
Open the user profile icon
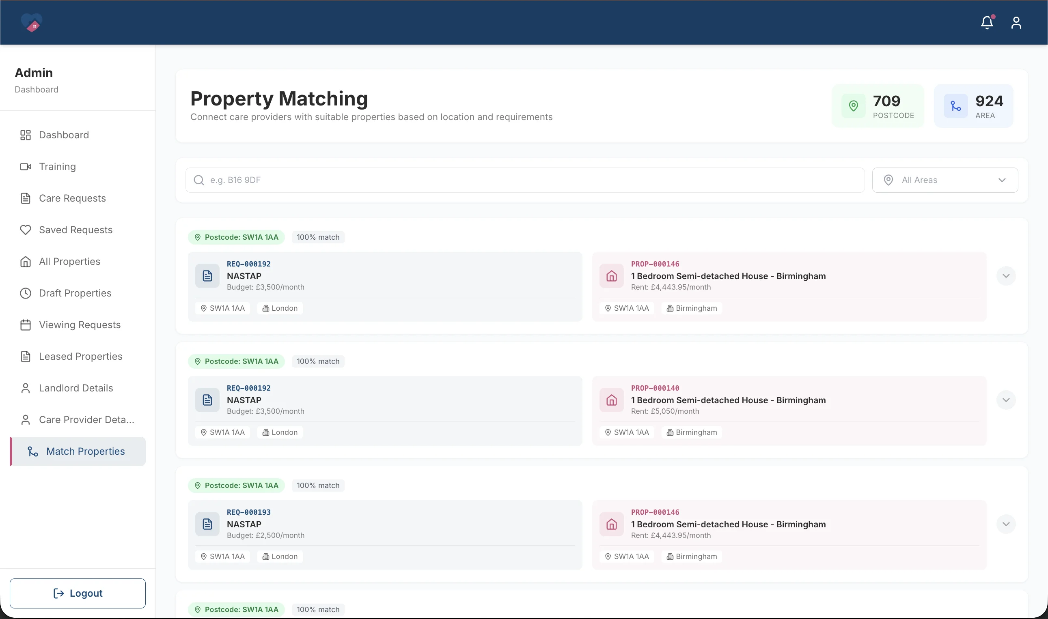point(1016,23)
